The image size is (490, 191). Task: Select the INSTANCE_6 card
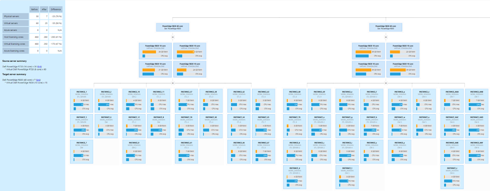coord(106,126)
